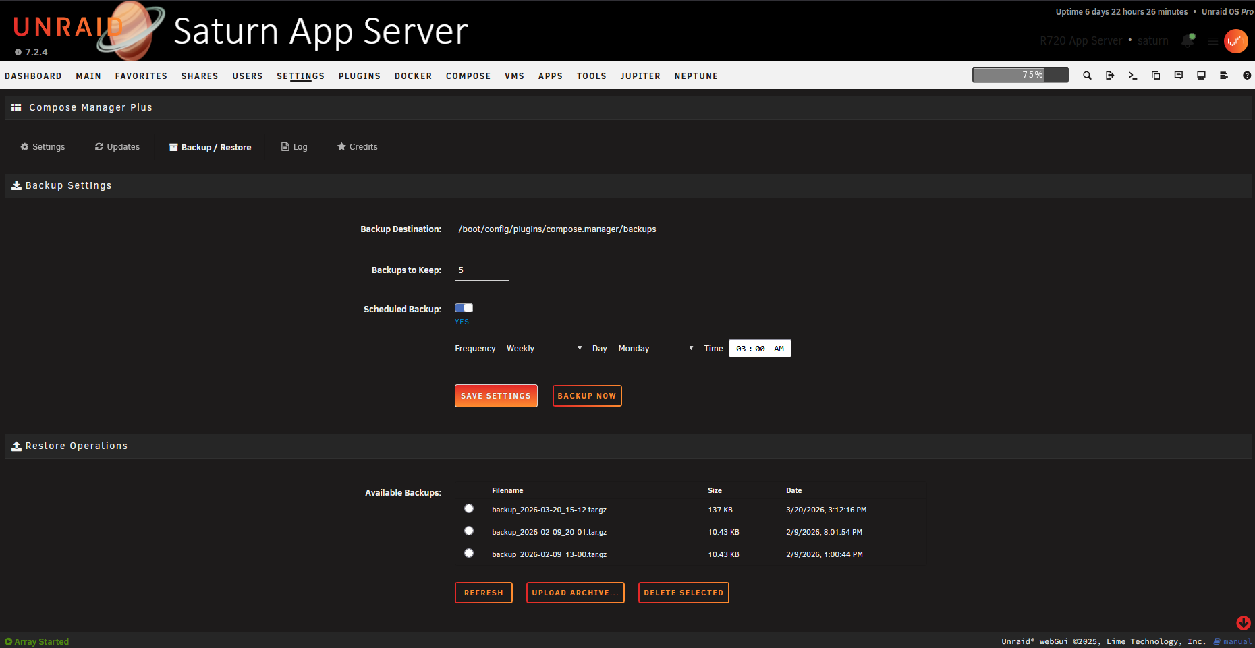Go to the Dashboard menu
This screenshot has width=1255, height=648.
[x=33, y=76]
